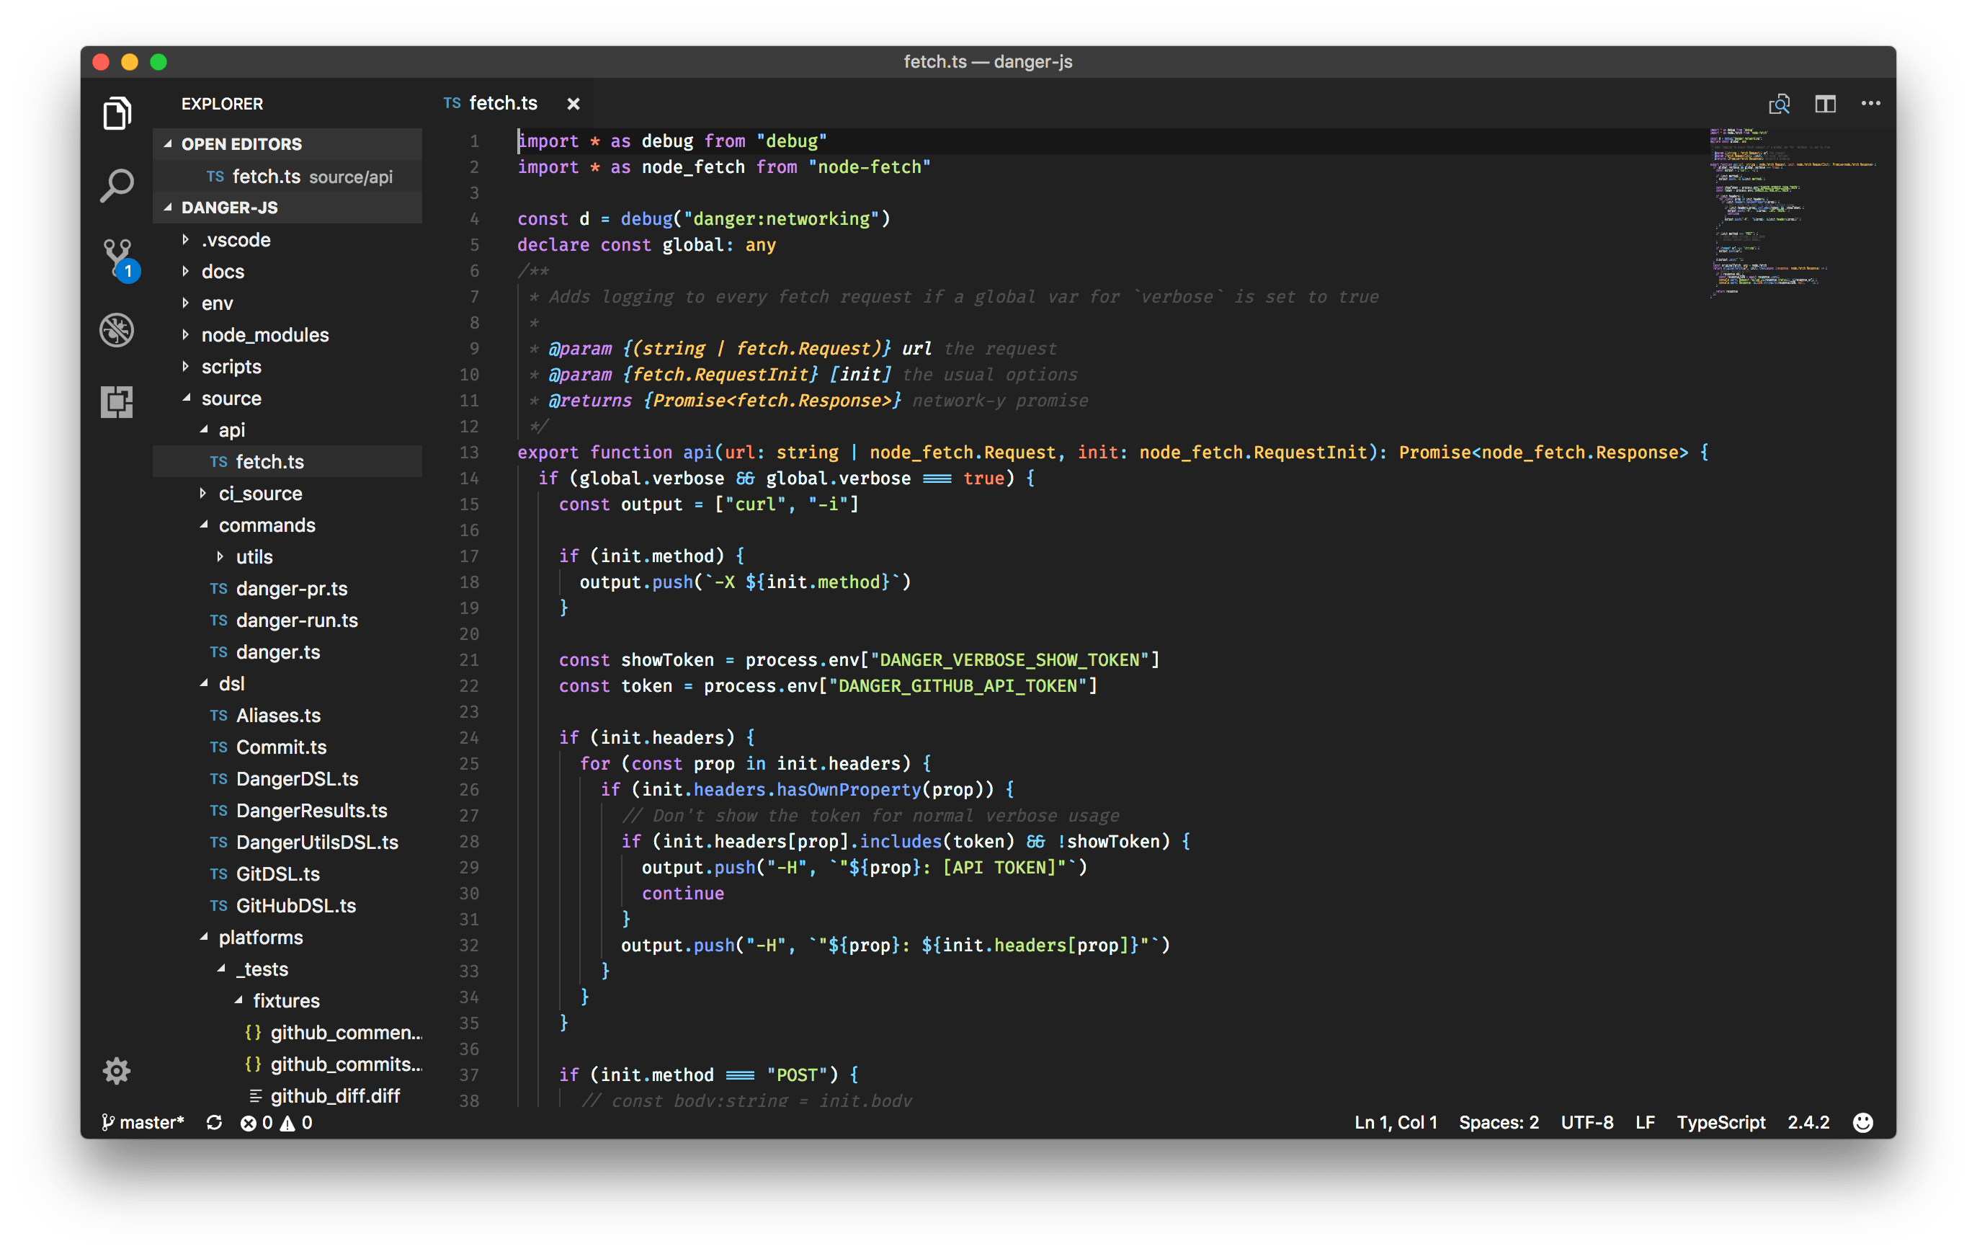Switch to the fetch.ts editor tab
Image resolution: width=1977 pixels, height=1254 pixels.
pyautogui.click(x=501, y=102)
